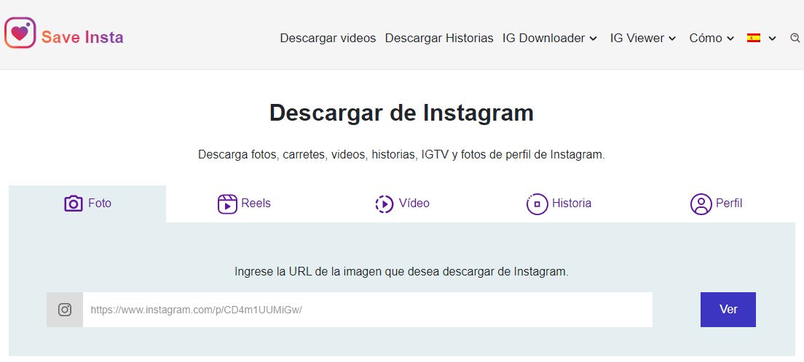This screenshot has height=362, width=804.
Task: Open the IG Viewer menu
Action: pos(643,38)
